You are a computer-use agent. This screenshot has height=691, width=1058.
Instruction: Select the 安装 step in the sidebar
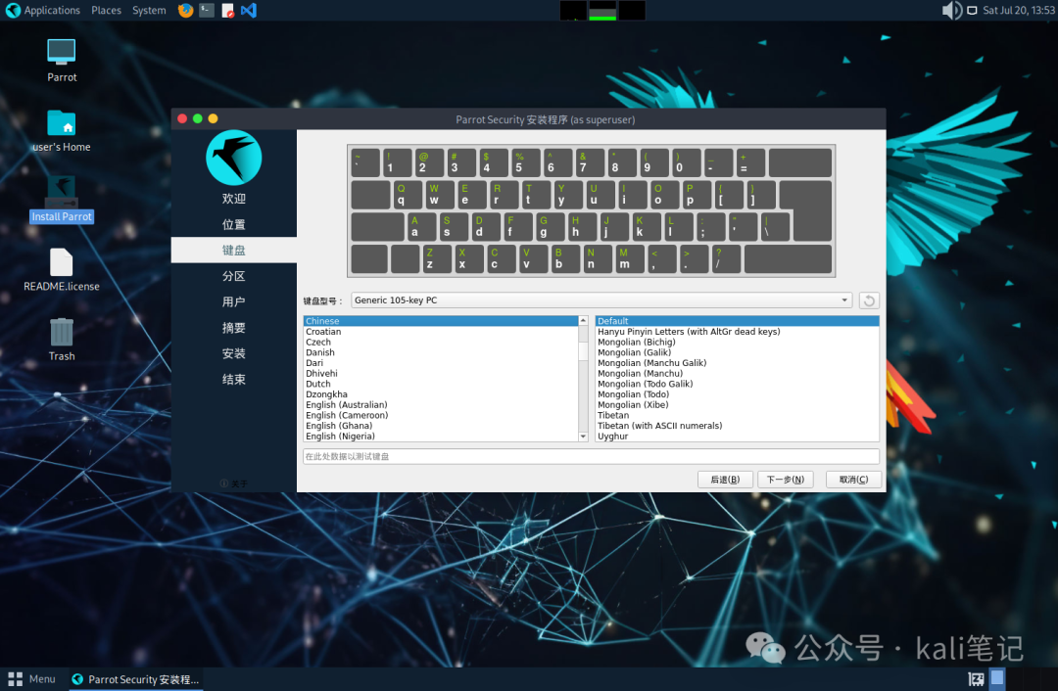click(234, 353)
